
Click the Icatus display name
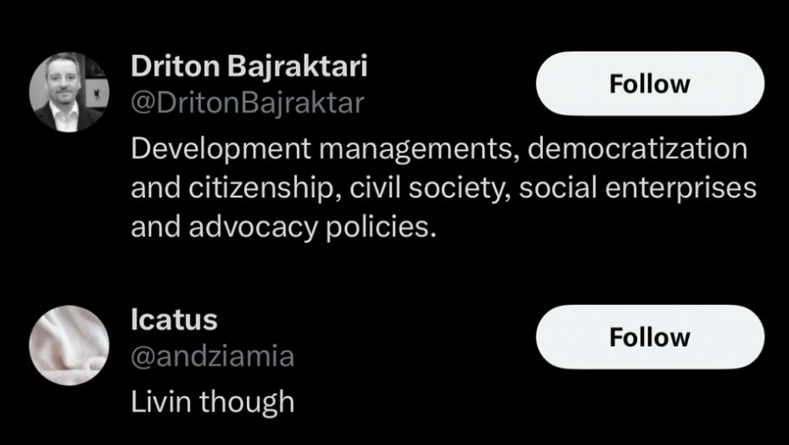pos(174,320)
